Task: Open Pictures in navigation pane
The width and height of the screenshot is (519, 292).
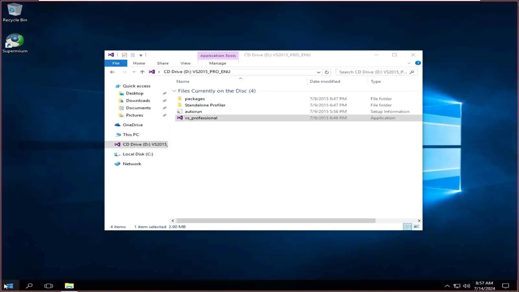Action: coord(134,115)
